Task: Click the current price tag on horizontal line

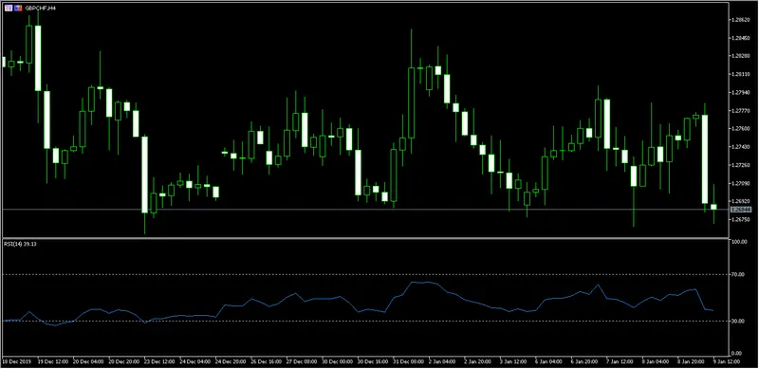Action: (741, 210)
